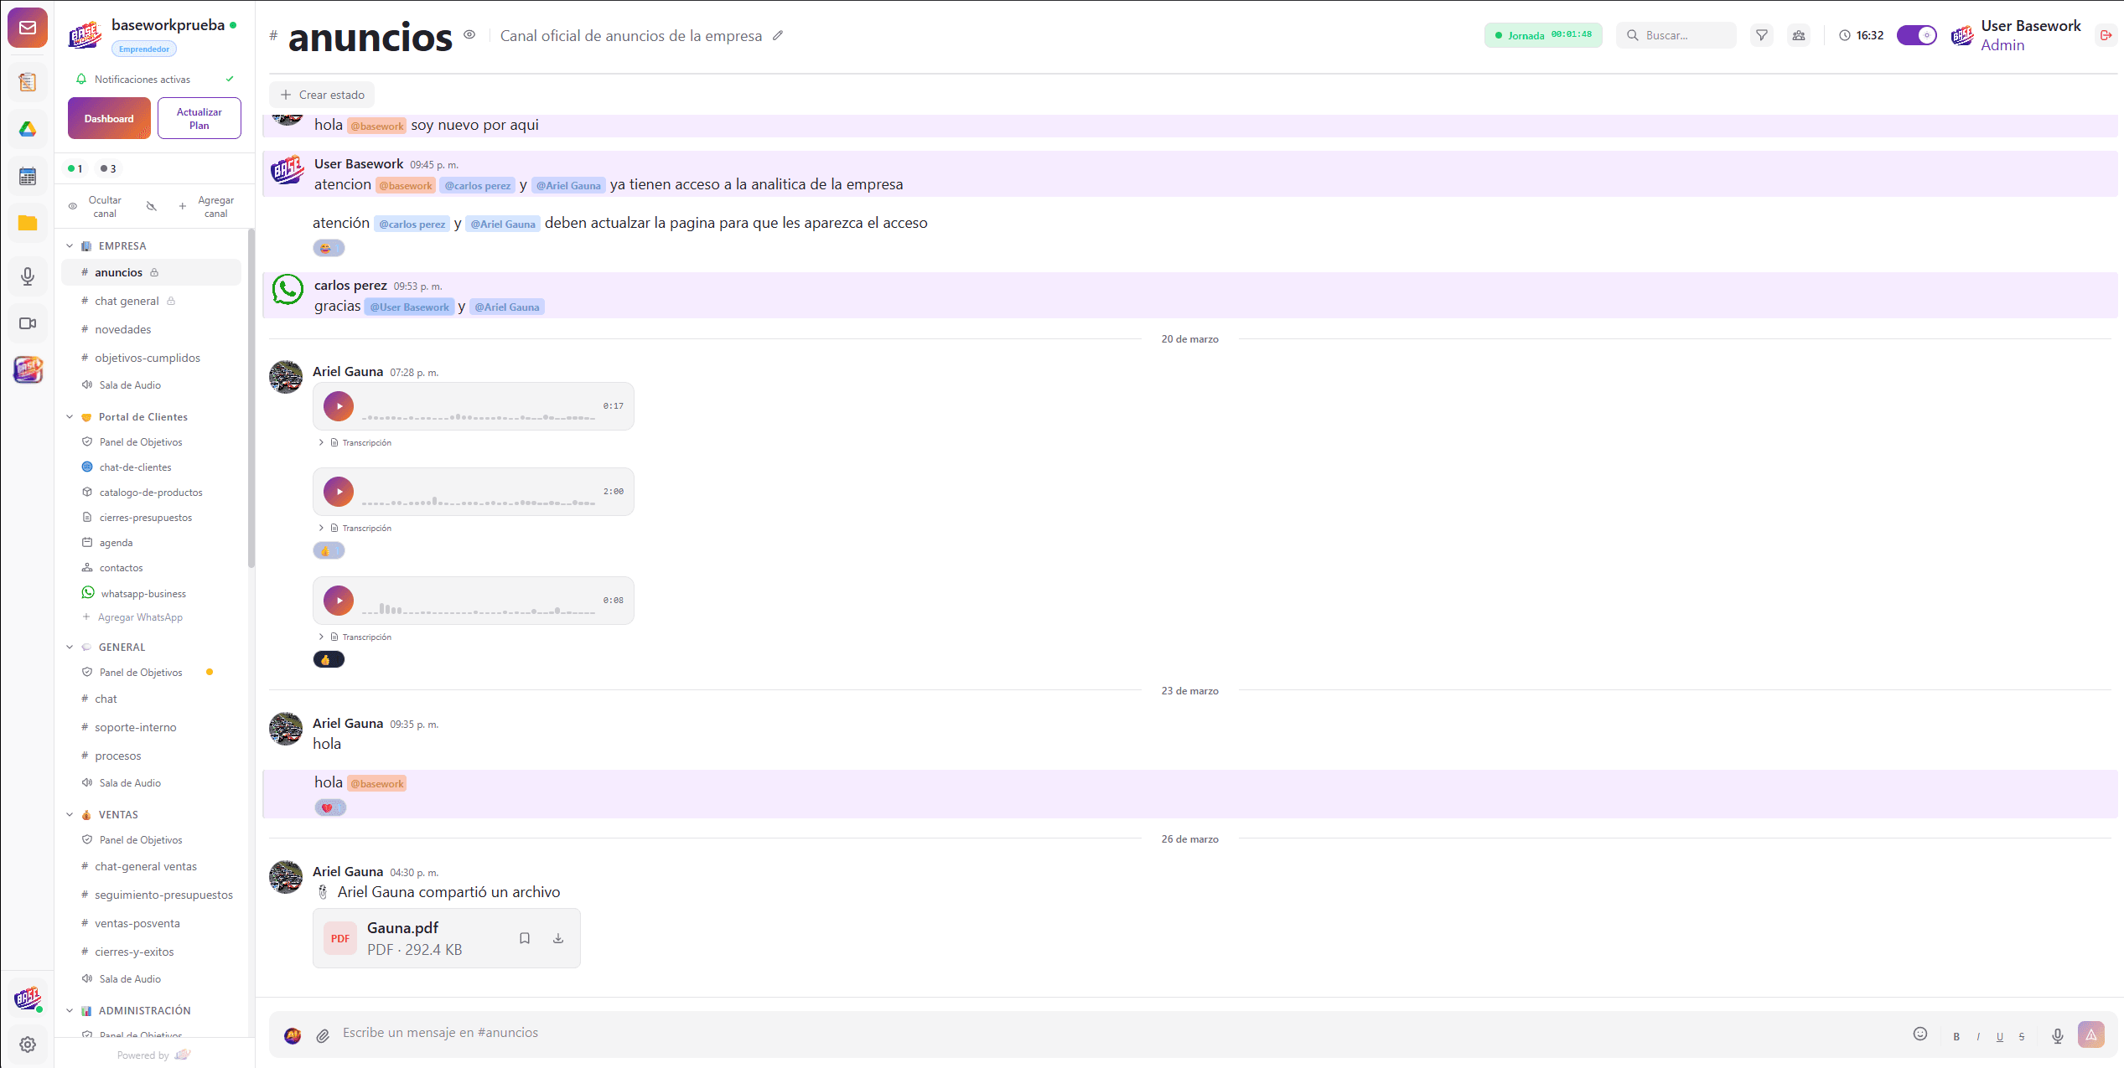This screenshot has height=1068, width=2124.
Task: Open the calendar icon in the left rail
Action: click(x=28, y=176)
